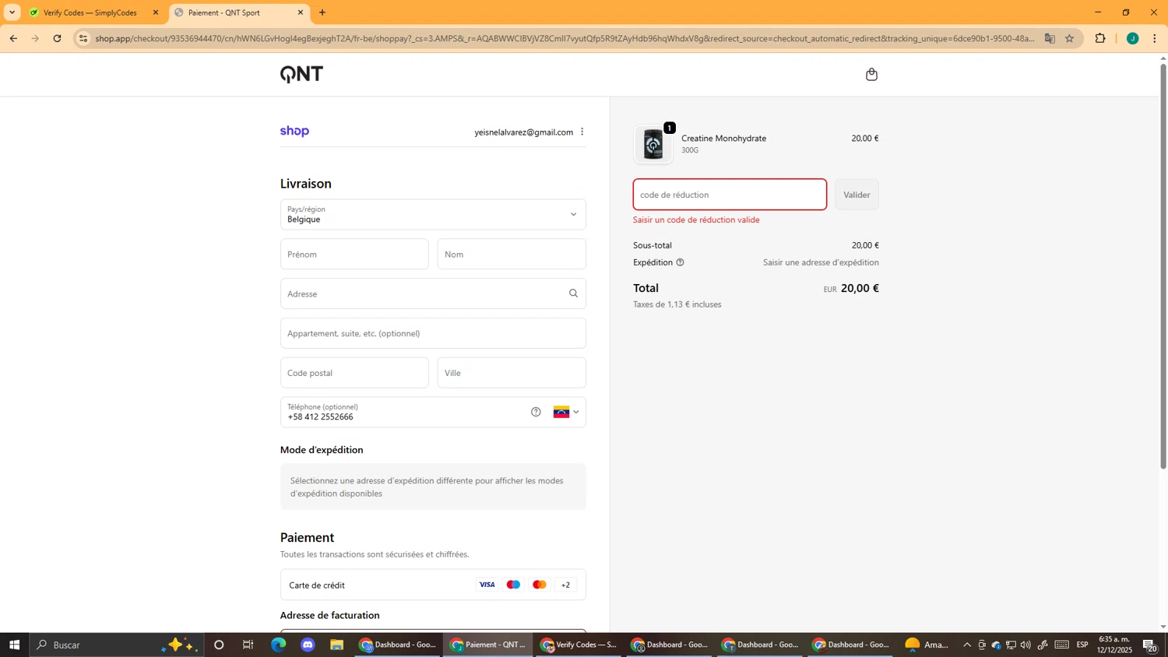
Task: Open the Chrome three-dot menu
Action: pos(1155,38)
